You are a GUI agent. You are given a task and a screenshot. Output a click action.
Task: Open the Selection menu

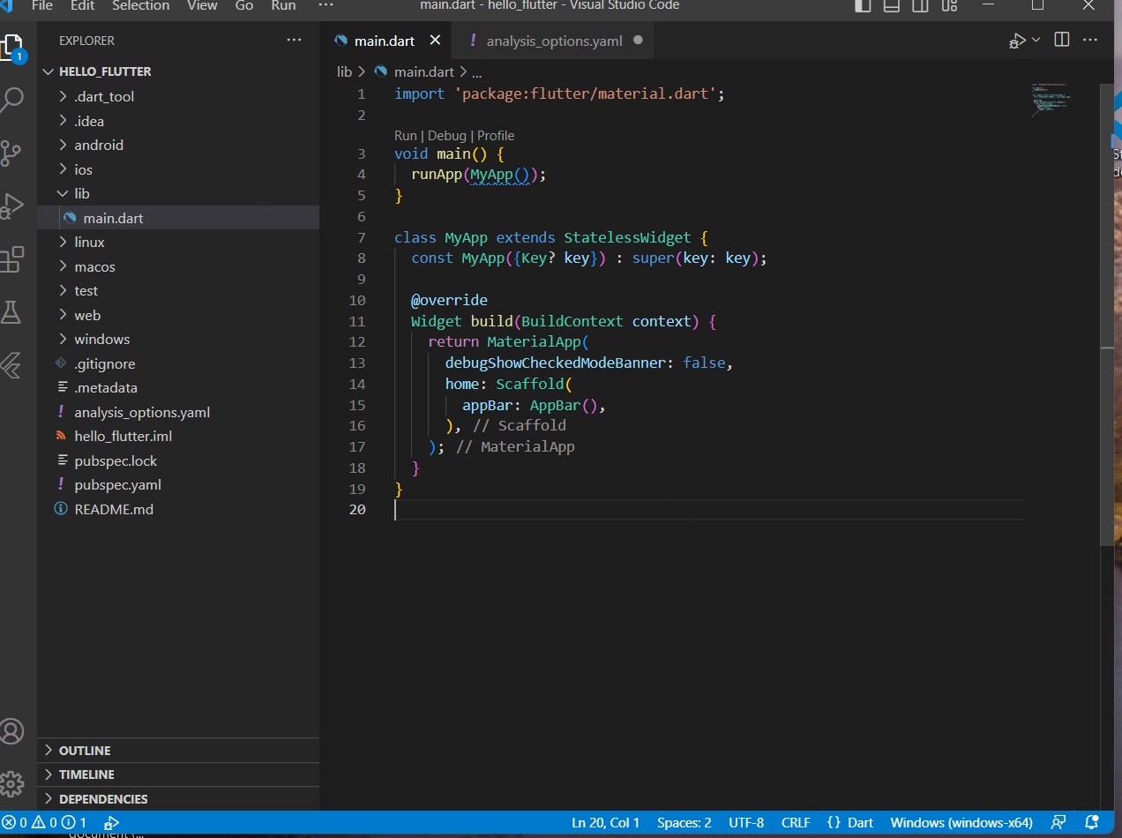[141, 5]
